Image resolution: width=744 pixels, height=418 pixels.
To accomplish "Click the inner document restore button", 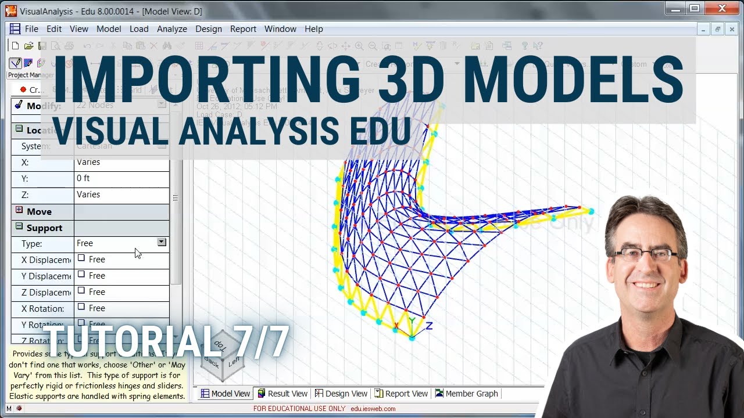I will pyautogui.click(x=718, y=29).
